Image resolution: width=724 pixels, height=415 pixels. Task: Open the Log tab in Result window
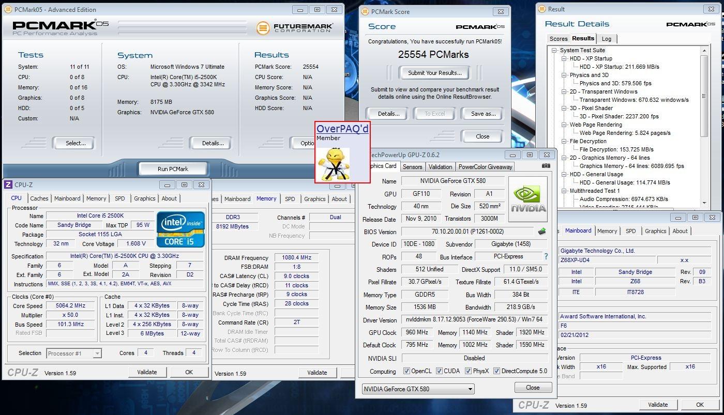coord(607,39)
